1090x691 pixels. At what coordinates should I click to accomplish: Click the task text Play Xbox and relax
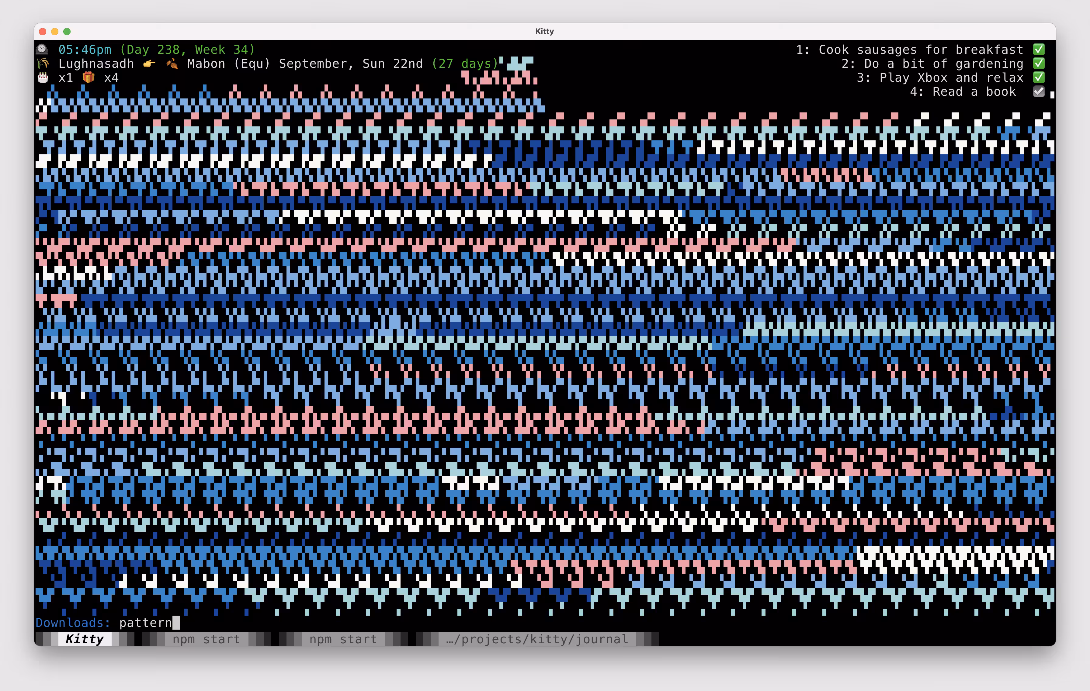(x=952, y=77)
